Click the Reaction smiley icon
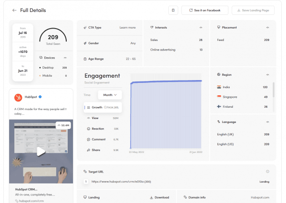286x203 pixels. click(x=89, y=129)
